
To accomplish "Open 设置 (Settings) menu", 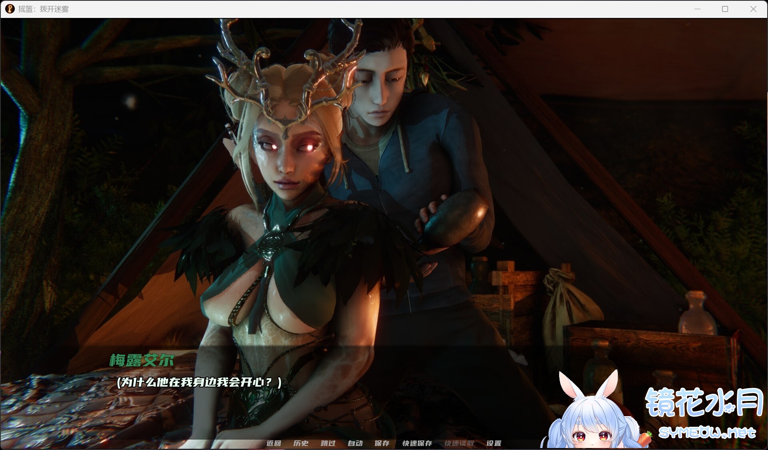I will pos(494,443).
